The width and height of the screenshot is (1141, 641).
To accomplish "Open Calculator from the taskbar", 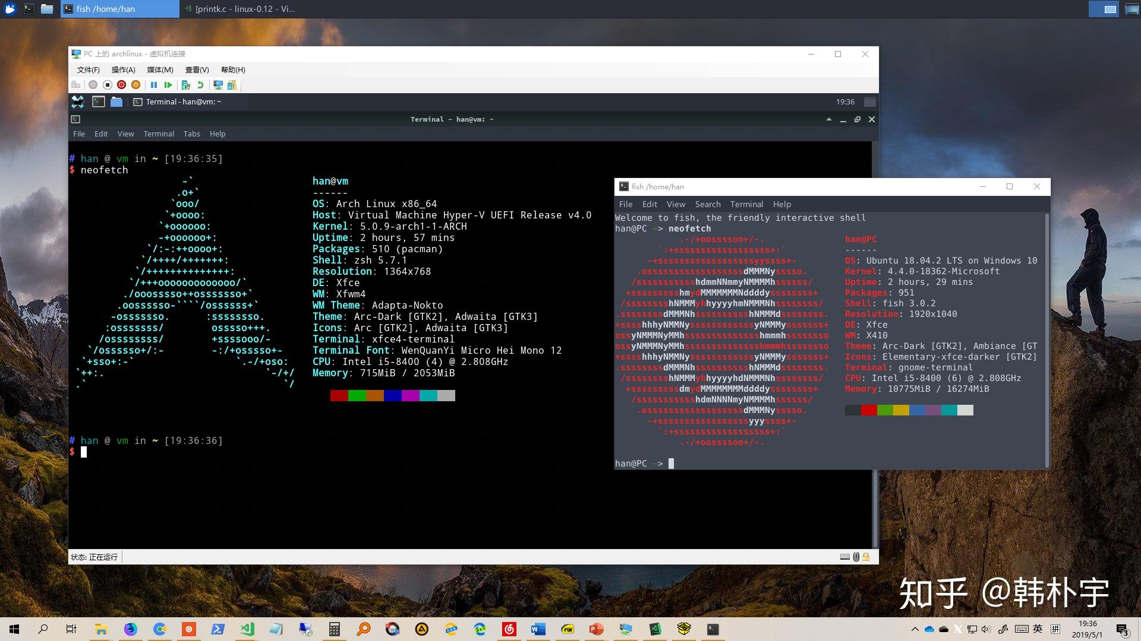I will [x=335, y=629].
